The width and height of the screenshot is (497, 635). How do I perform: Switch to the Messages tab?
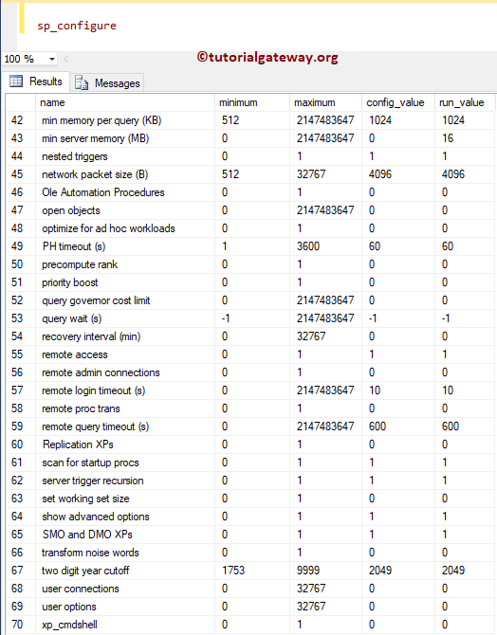[107, 83]
